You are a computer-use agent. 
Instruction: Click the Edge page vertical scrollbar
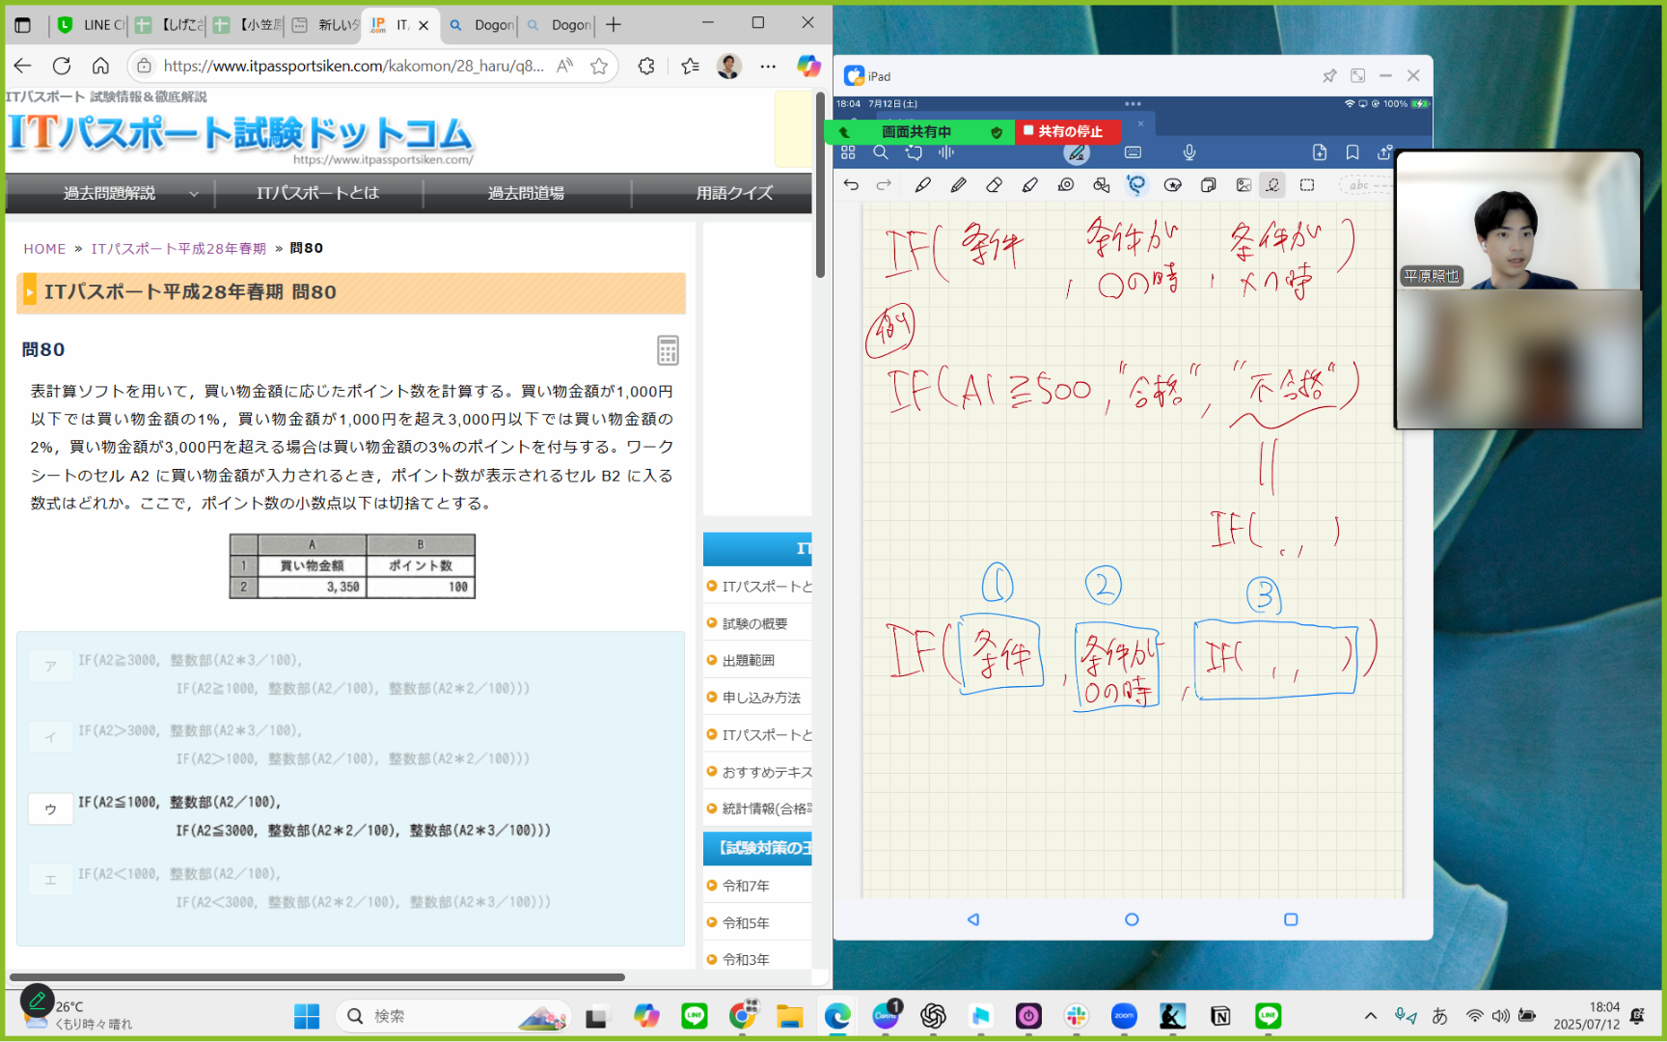coord(820,185)
